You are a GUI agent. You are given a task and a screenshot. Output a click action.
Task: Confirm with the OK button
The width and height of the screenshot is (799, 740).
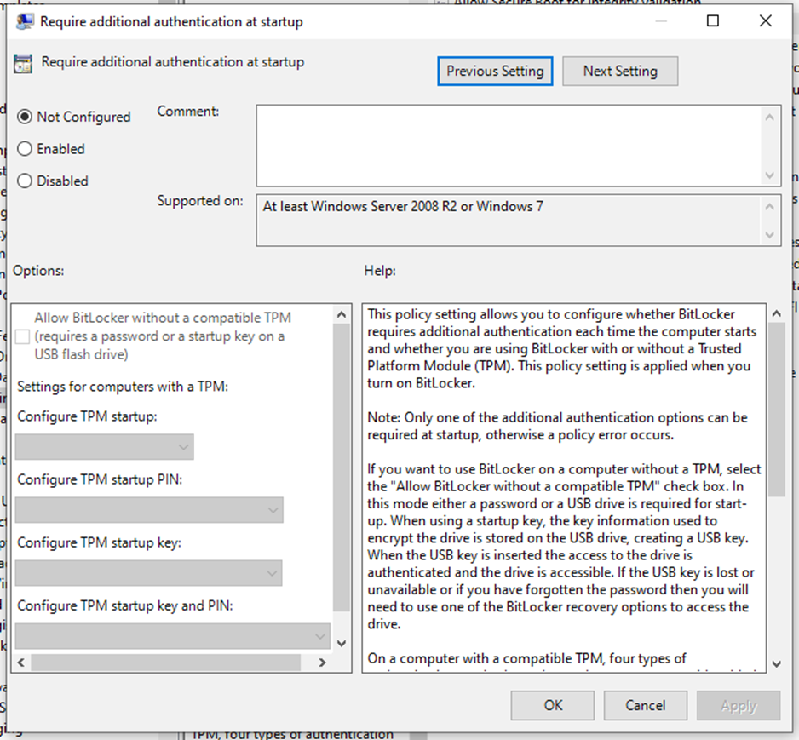(x=553, y=705)
